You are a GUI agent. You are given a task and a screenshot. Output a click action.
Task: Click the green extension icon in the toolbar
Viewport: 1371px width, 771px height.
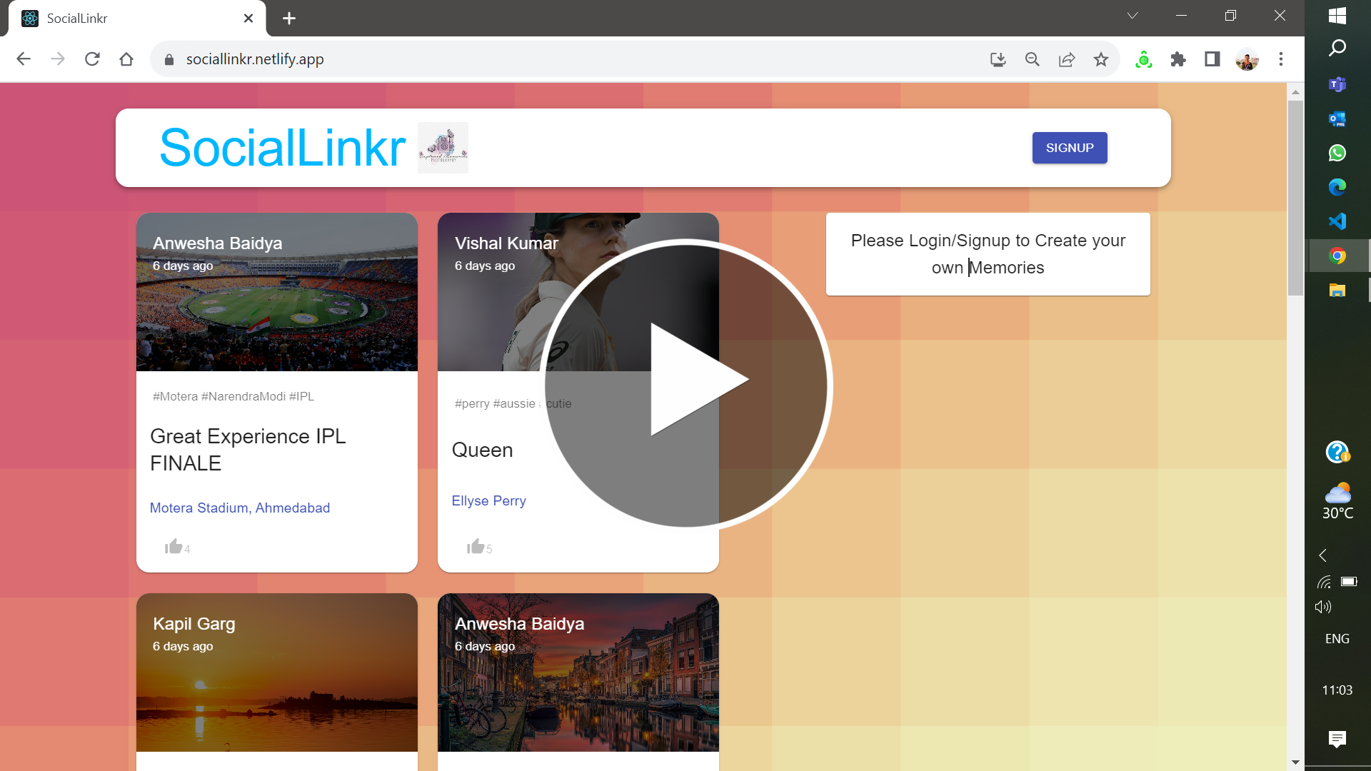pyautogui.click(x=1144, y=59)
